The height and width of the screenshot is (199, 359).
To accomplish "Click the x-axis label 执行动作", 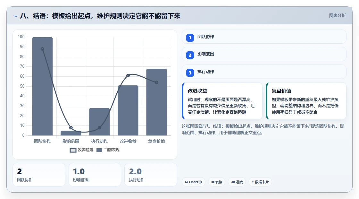I will [99, 141].
